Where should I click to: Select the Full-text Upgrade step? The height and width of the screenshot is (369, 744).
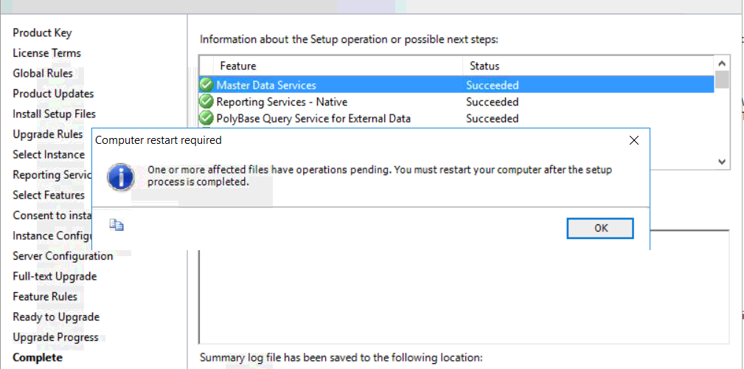click(55, 276)
